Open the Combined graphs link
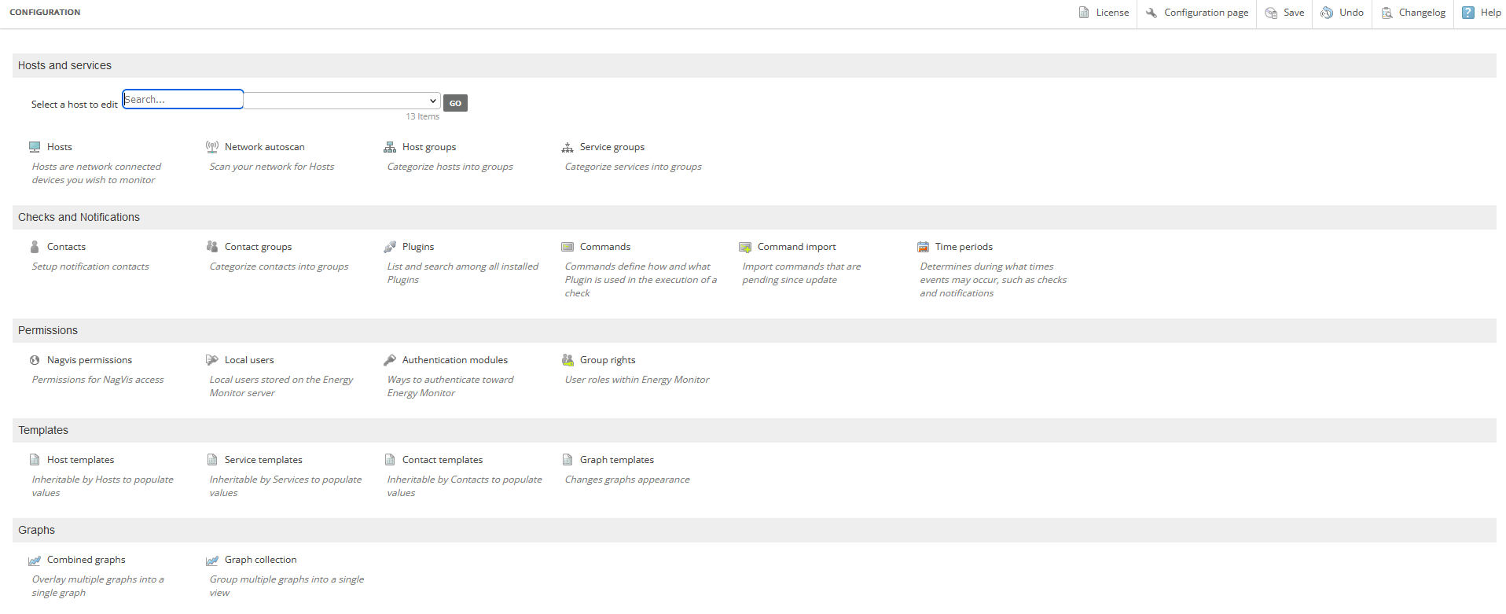This screenshot has height=614, width=1506. pyautogui.click(x=86, y=560)
